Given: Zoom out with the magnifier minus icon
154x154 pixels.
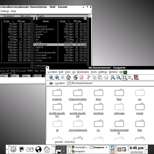Looking at the screenshot, I should (x=119, y=77).
